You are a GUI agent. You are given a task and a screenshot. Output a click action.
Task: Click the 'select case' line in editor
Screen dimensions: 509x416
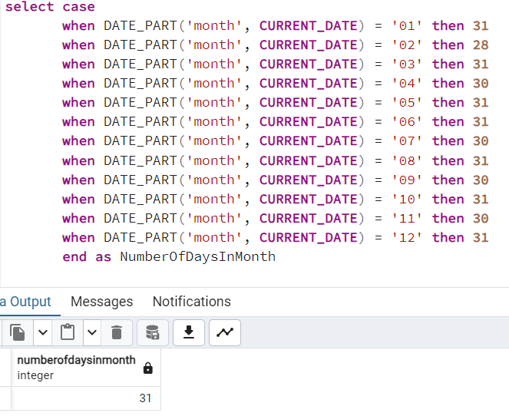click(50, 7)
